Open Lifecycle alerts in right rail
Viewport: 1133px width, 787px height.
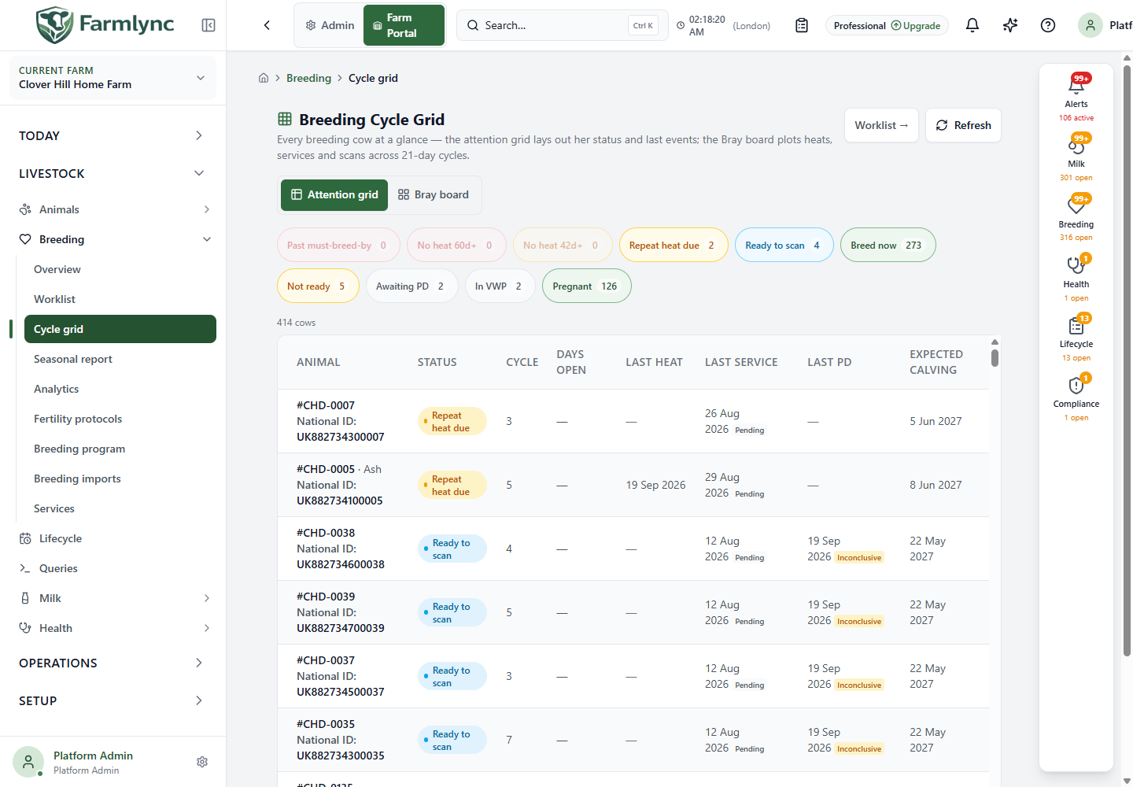(x=1076, y=337)
